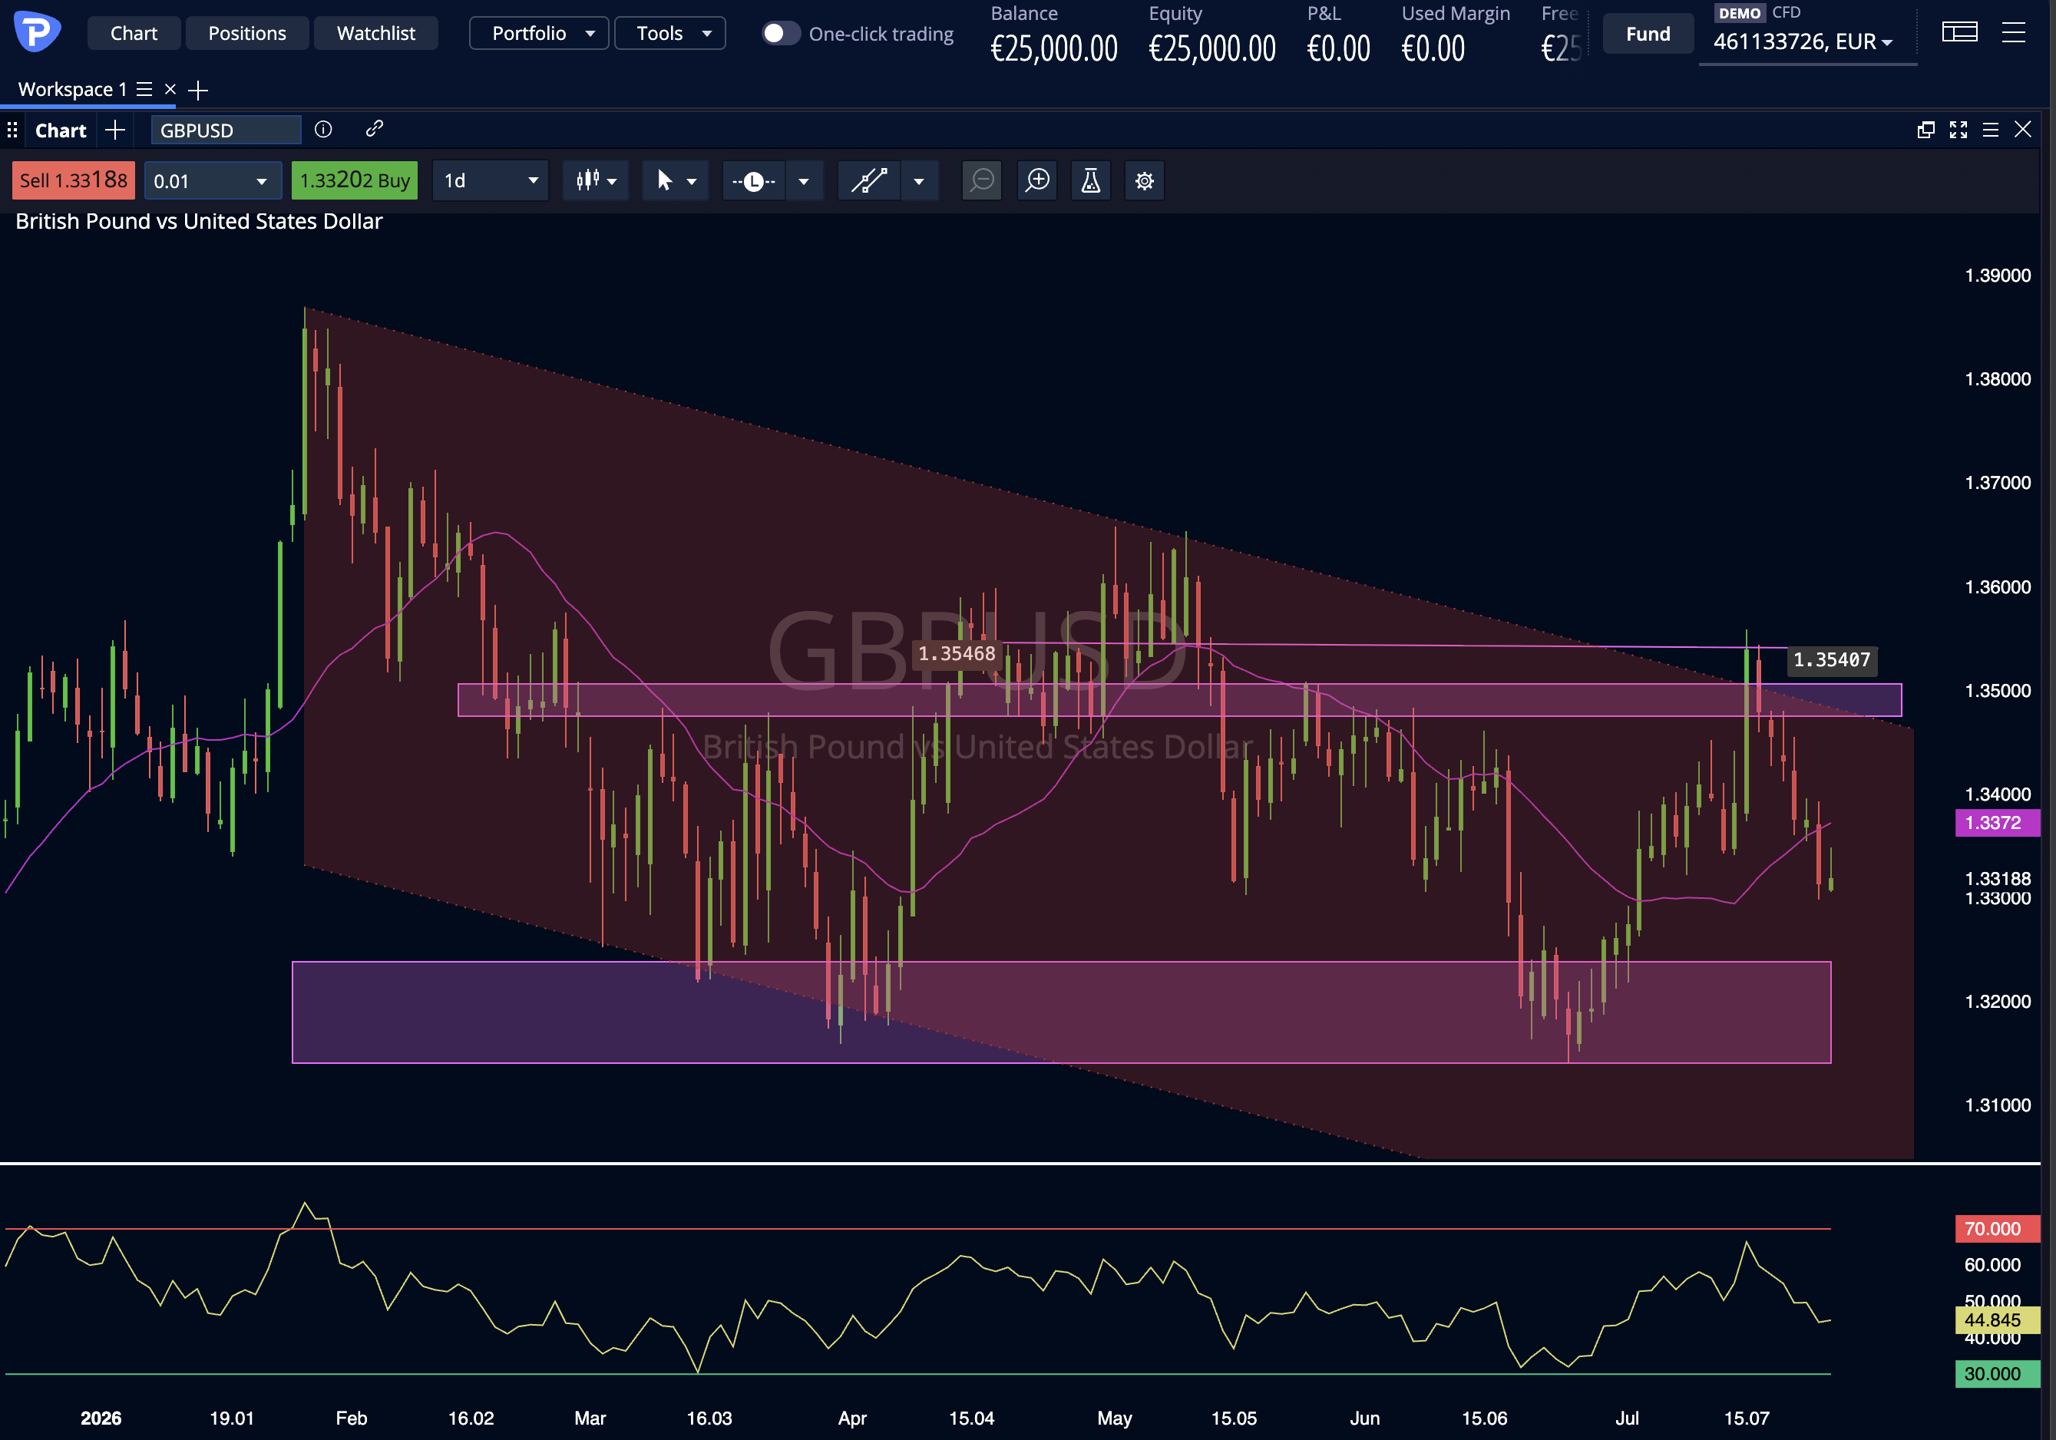Zoom in the chart with magnifier plus

pyautogui.click(x=1037, y=181)
